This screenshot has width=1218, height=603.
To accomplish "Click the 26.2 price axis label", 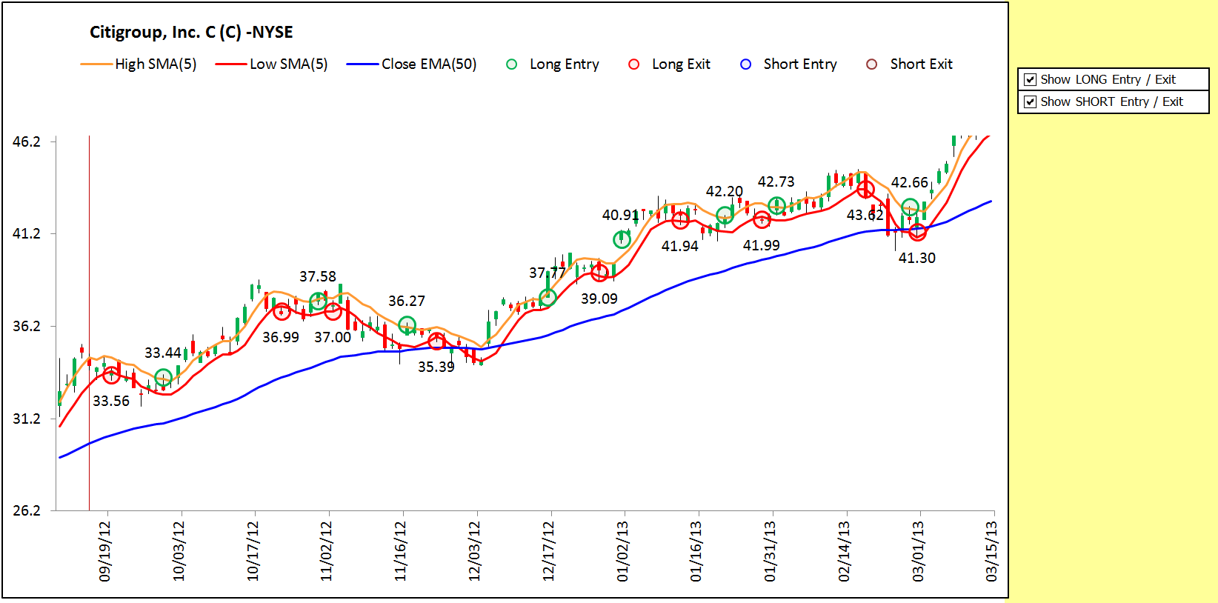I will pos(26,510).
